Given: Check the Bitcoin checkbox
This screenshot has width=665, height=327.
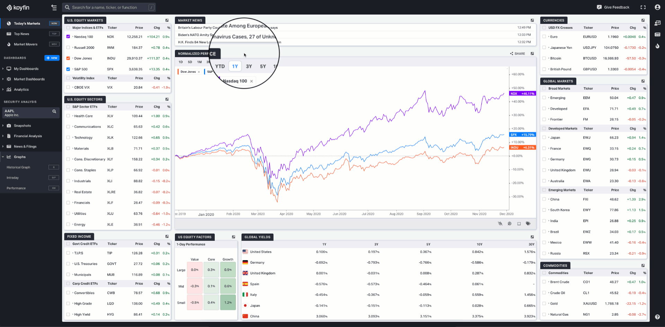Looking at the screenshot, I should [544, 58].
